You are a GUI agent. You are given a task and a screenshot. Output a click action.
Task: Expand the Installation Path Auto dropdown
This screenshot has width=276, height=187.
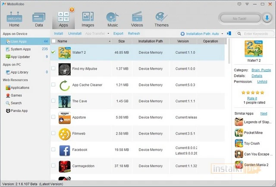pos(222,34)
